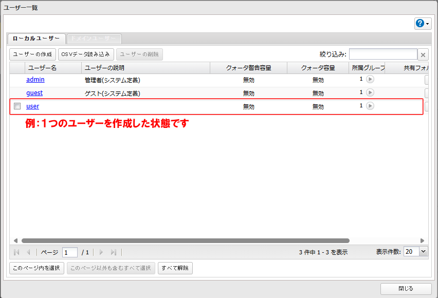Click horizontal scrollbar right arrow
The image size is (438, 298).
coord(422,241)
